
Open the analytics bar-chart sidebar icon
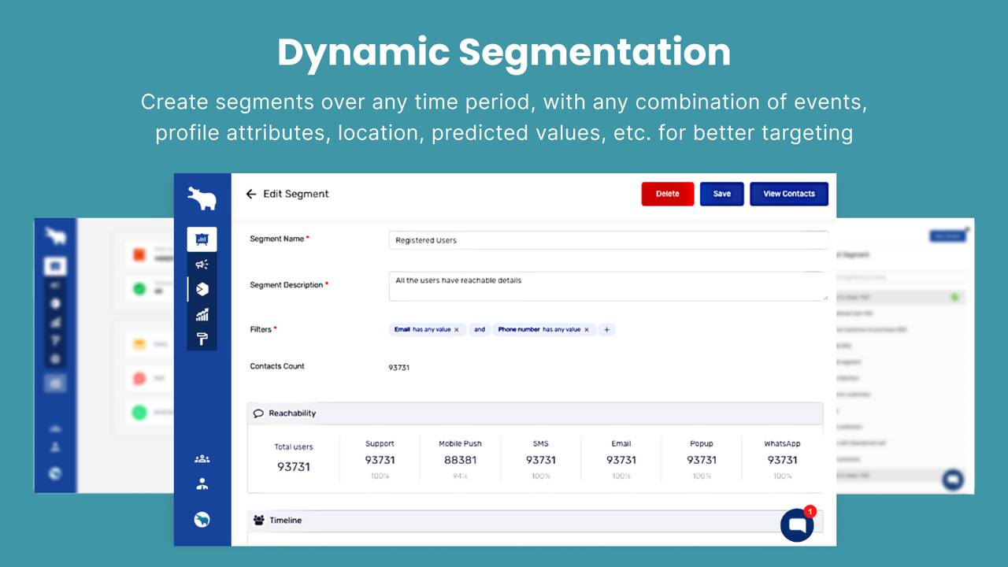point(202,315)
